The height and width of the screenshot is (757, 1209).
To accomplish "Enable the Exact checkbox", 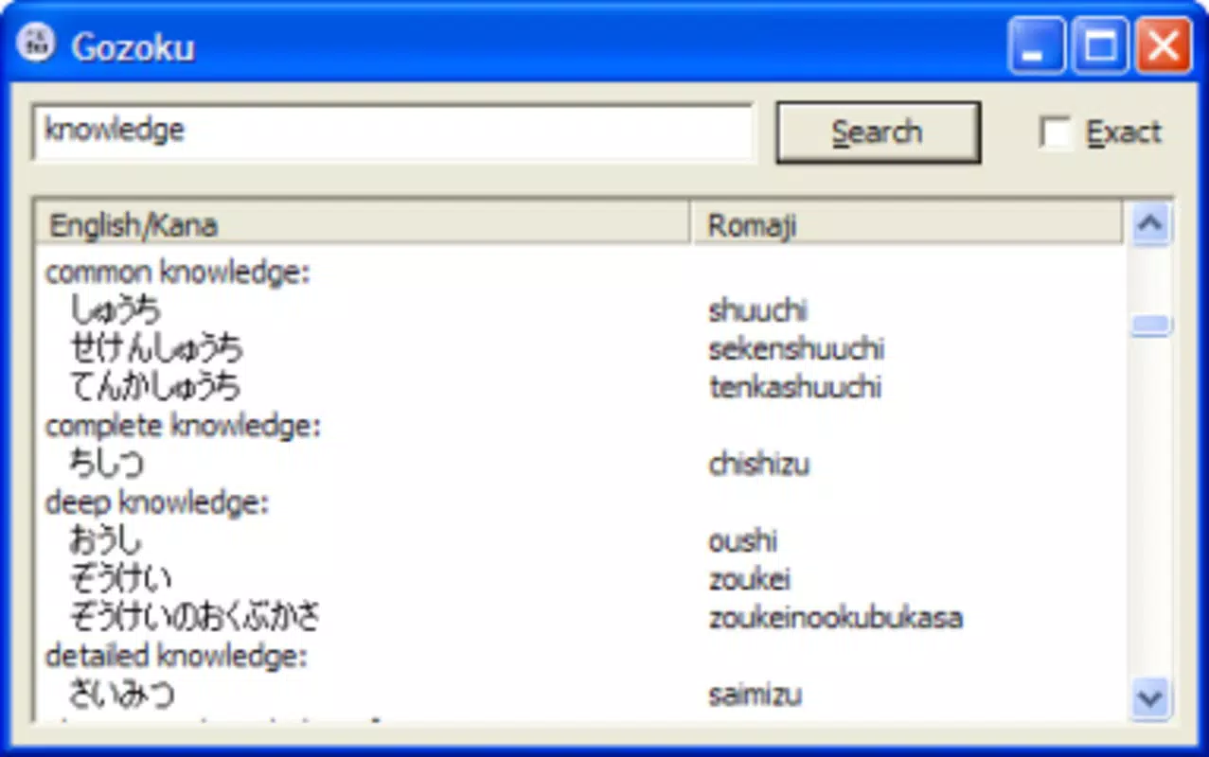I will pos(1055,132).
